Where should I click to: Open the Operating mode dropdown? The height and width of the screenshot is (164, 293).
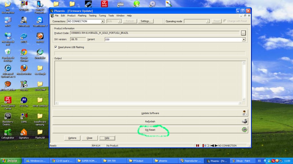pos(208,21)
